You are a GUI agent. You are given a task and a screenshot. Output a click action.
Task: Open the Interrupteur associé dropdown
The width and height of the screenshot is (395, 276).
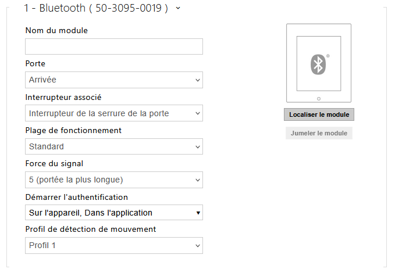114,113
